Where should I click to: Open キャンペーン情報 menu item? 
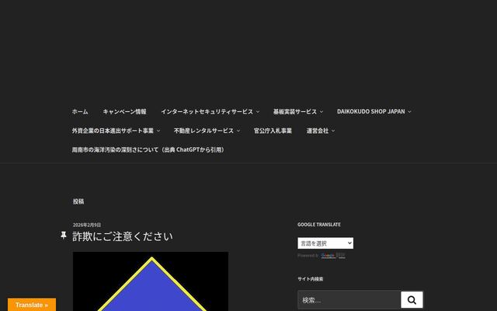point(124,112)
